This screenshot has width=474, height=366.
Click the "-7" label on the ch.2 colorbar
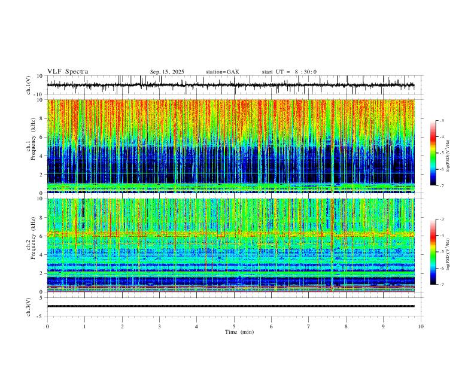coord(441,285)
